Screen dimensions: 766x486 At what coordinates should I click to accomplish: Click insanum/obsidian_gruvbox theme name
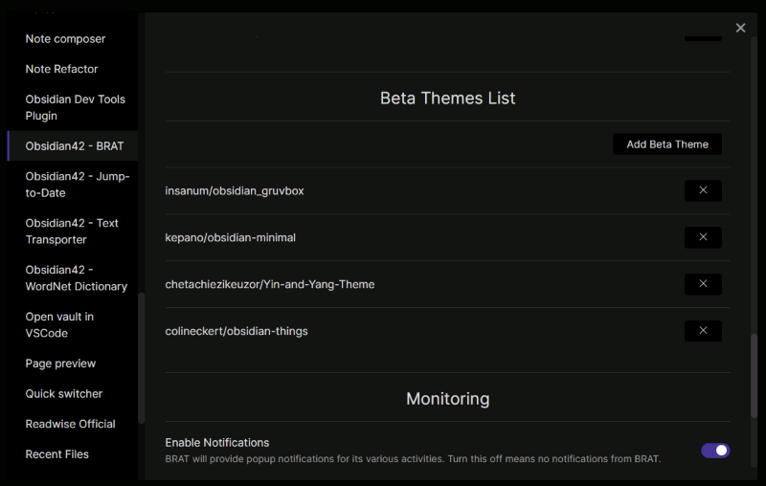pos(235,190)
